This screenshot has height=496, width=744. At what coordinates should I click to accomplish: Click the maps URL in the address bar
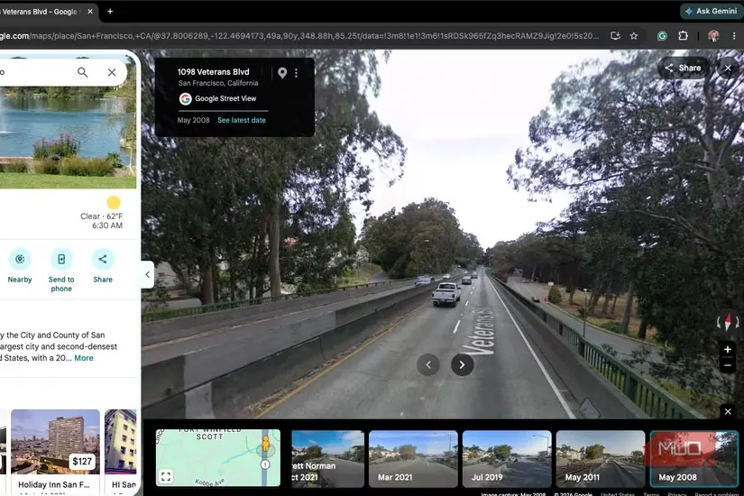coord(299,36)
